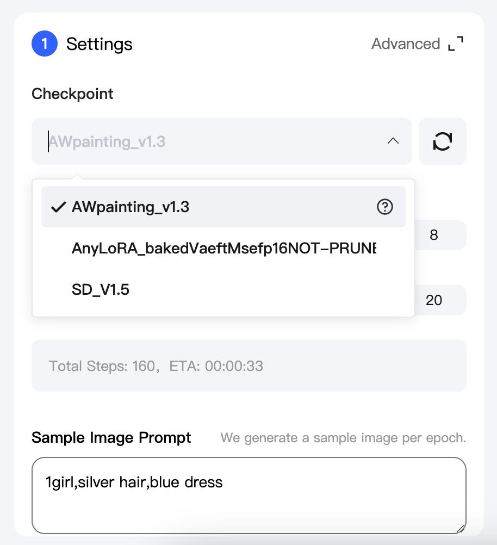Click the Total Steps ETA info box

248,366
